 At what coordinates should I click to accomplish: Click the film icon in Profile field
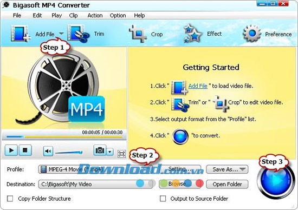tap(43, 169)
